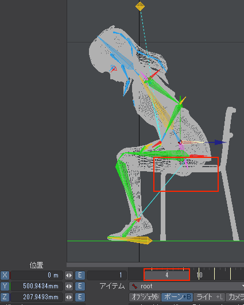Select the ライト +L mode button
This screenshot has height=305, width=244.
pos(209,297)
